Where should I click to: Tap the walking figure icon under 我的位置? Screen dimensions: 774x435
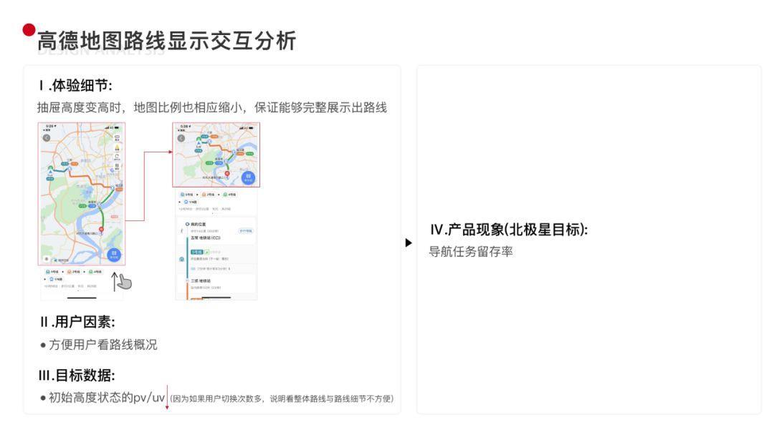(x=181, y=231)
